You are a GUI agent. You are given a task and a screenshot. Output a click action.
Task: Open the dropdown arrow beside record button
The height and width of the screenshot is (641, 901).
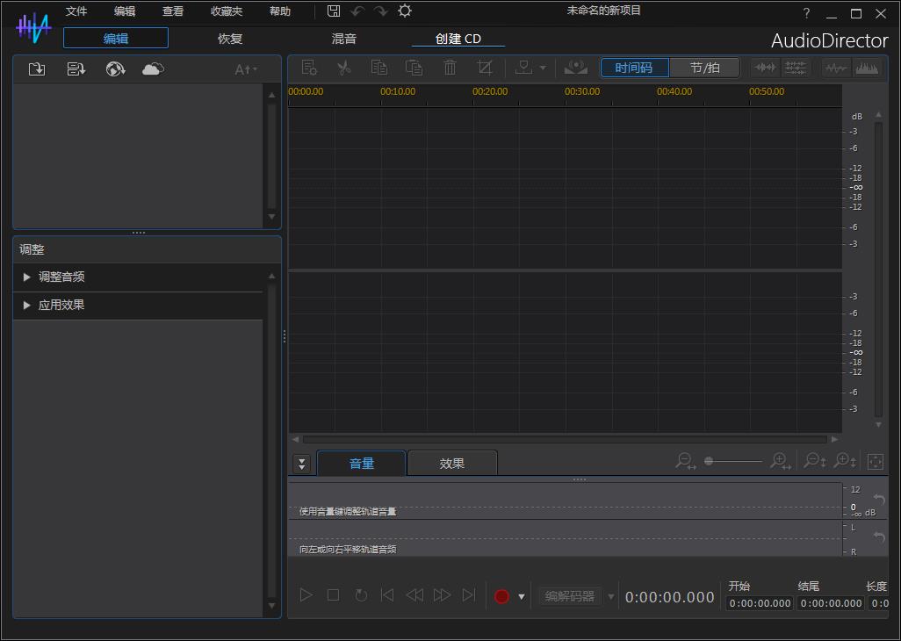click(522, 596)
